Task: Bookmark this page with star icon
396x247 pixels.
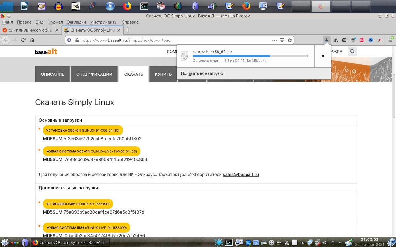Action: [290, 40]
